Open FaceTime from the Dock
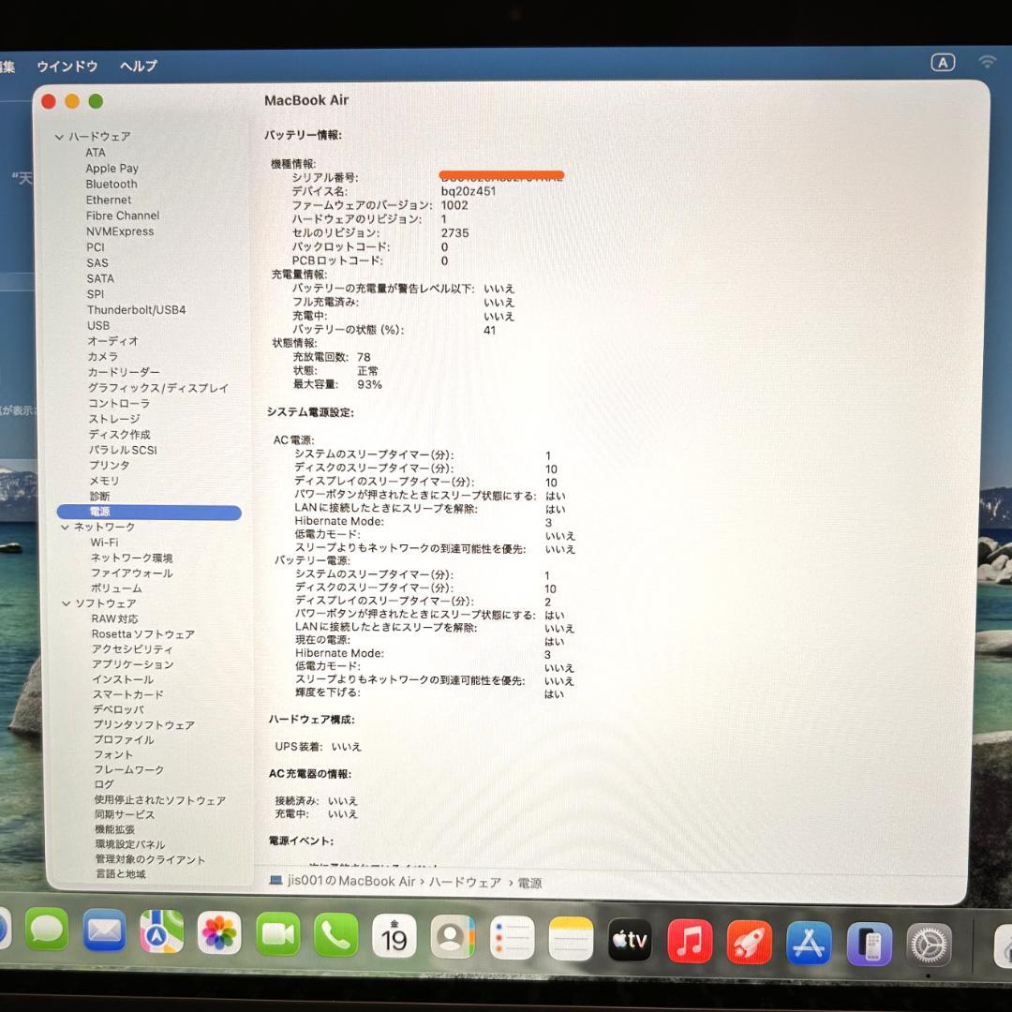1012x1012 pixels. (x=277, y=934)
